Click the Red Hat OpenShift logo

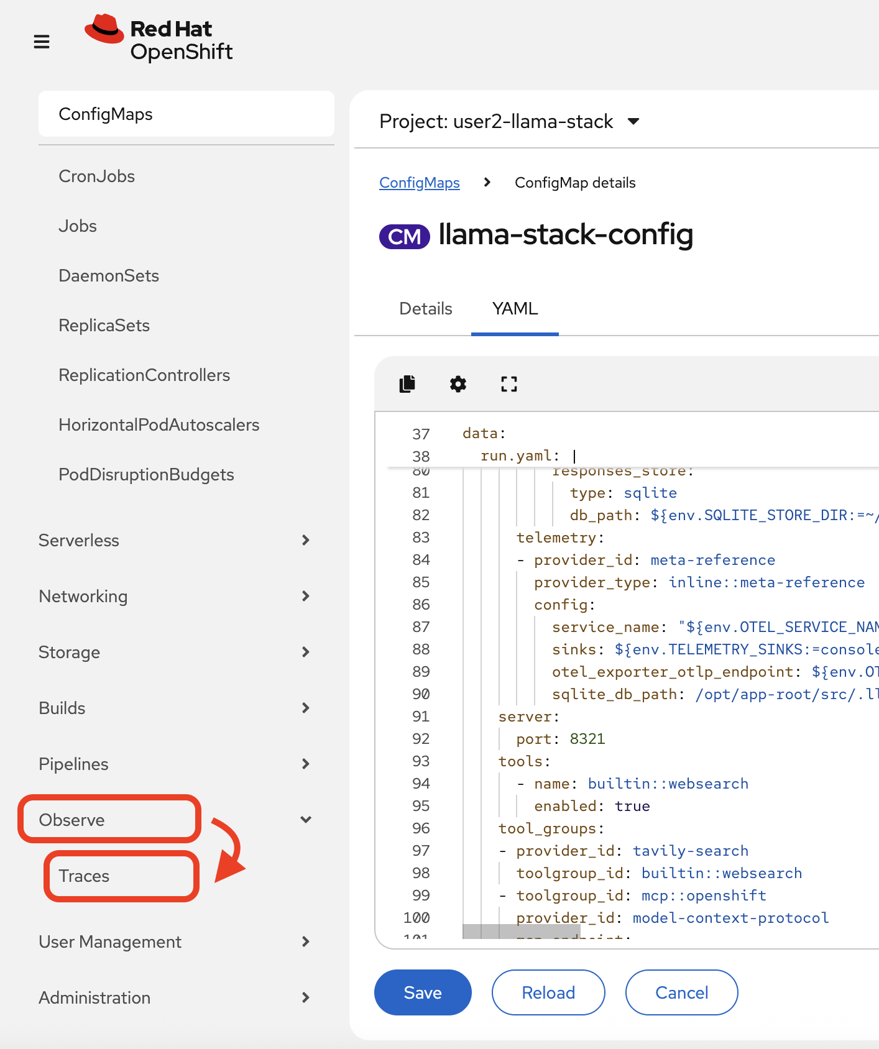(159, 39)
